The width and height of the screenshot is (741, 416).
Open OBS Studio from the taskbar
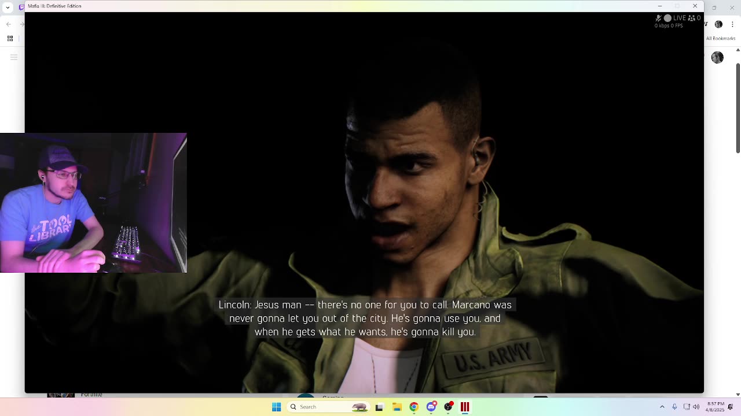[x=448, y=407]
